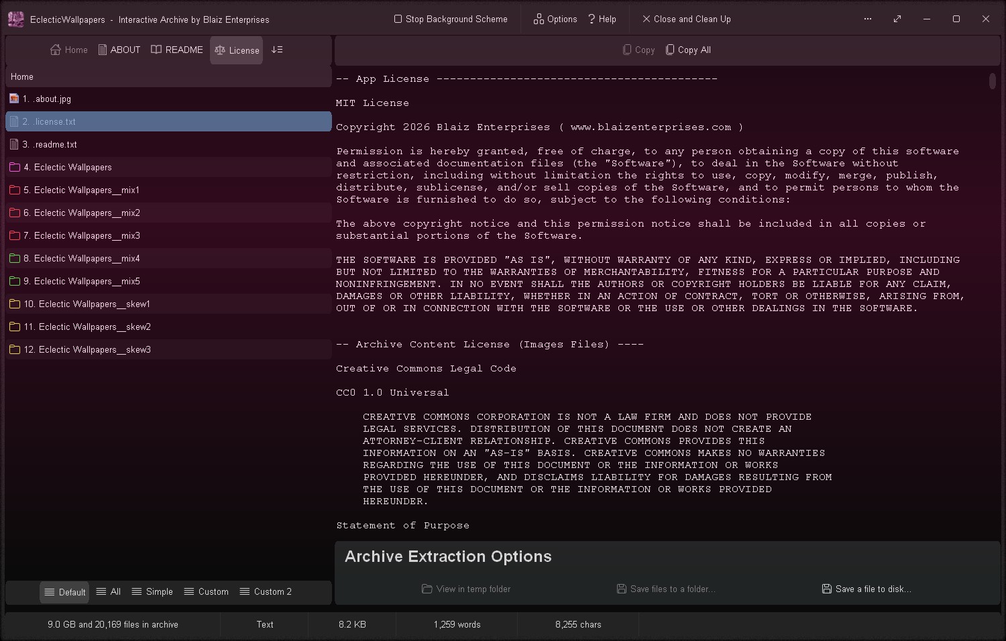Screen dimensions: 1006x641
Task: Open folder Eclectic Wallpapers__skew2
Action: [x=168, y=327]
